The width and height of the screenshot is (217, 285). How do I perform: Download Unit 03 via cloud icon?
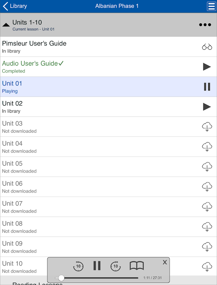(x=207, y=127)
